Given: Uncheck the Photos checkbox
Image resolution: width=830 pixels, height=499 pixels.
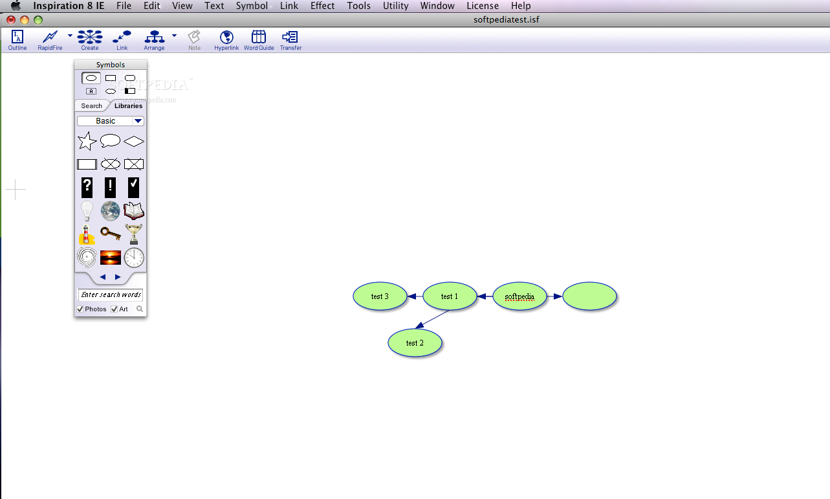Looking at the screenshot, I should tap(80, 309).
